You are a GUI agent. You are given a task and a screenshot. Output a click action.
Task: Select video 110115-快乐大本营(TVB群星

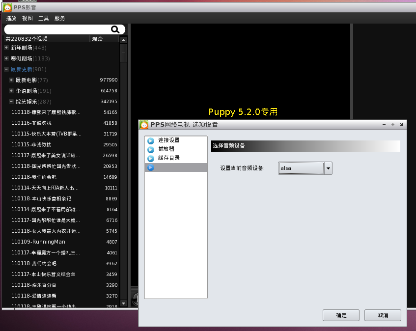47,134
